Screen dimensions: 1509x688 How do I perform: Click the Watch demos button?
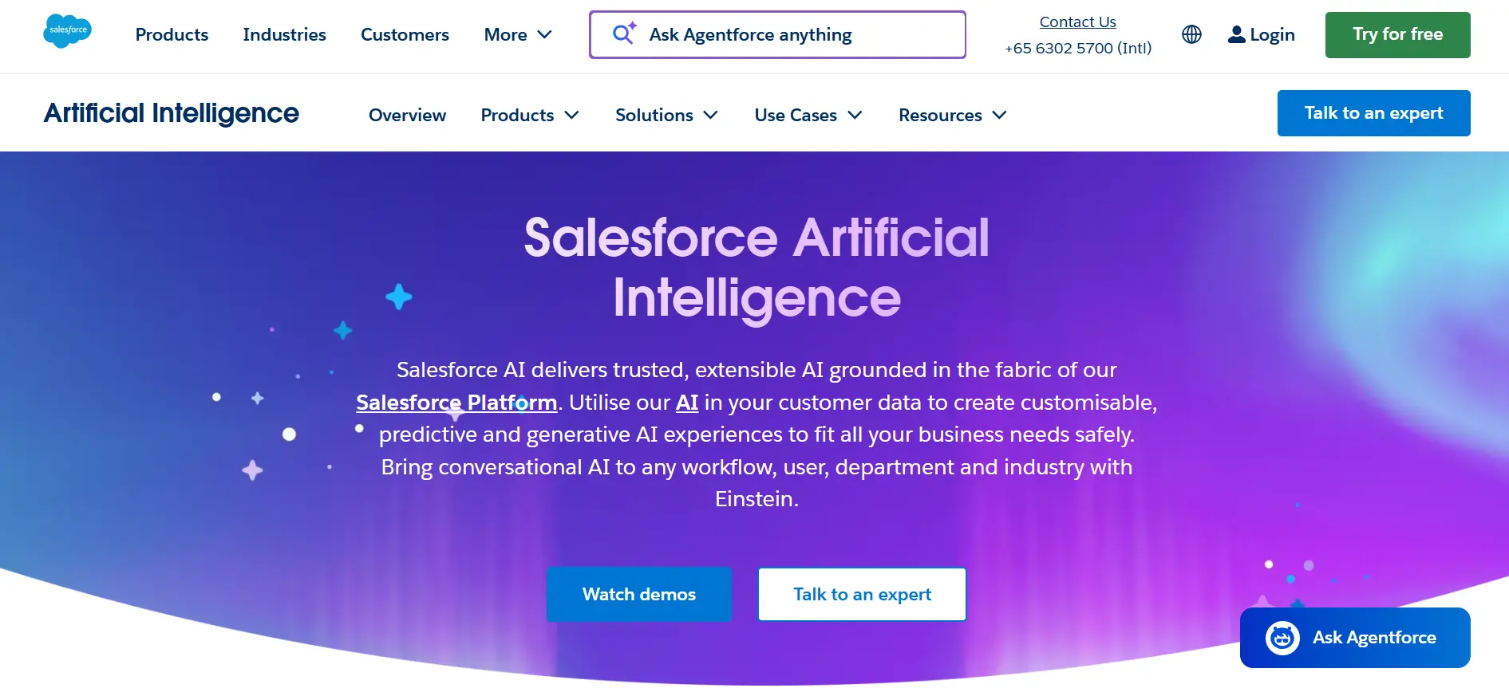click(x=638, y=594)
